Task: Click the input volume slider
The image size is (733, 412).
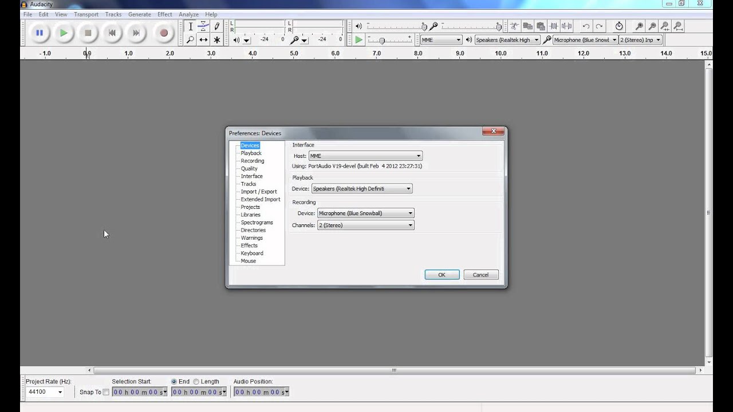Action: pos(471,26)
